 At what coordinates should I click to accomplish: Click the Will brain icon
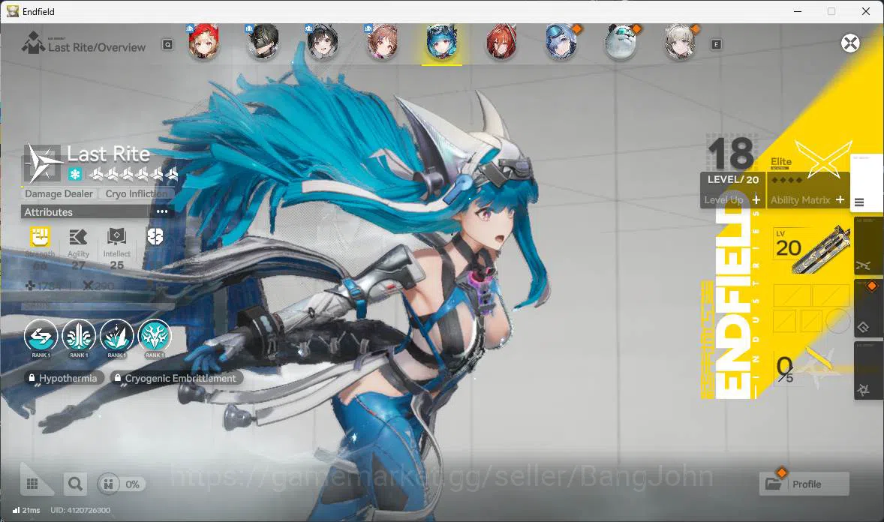[x=155, y=237]
